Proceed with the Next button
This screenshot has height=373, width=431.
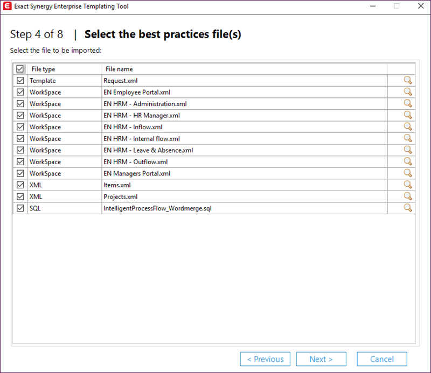[321, 359]
